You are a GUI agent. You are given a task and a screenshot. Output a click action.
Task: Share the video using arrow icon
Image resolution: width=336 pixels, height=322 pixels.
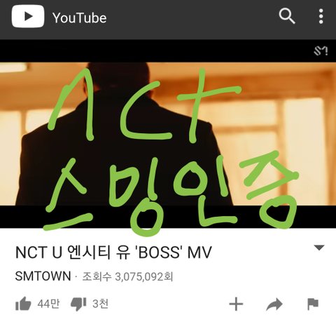(274, 304)
